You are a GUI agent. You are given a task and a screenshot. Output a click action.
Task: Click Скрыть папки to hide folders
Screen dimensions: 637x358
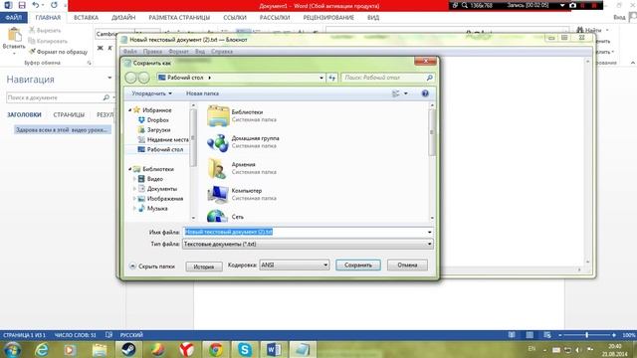[x=152, y=267]
